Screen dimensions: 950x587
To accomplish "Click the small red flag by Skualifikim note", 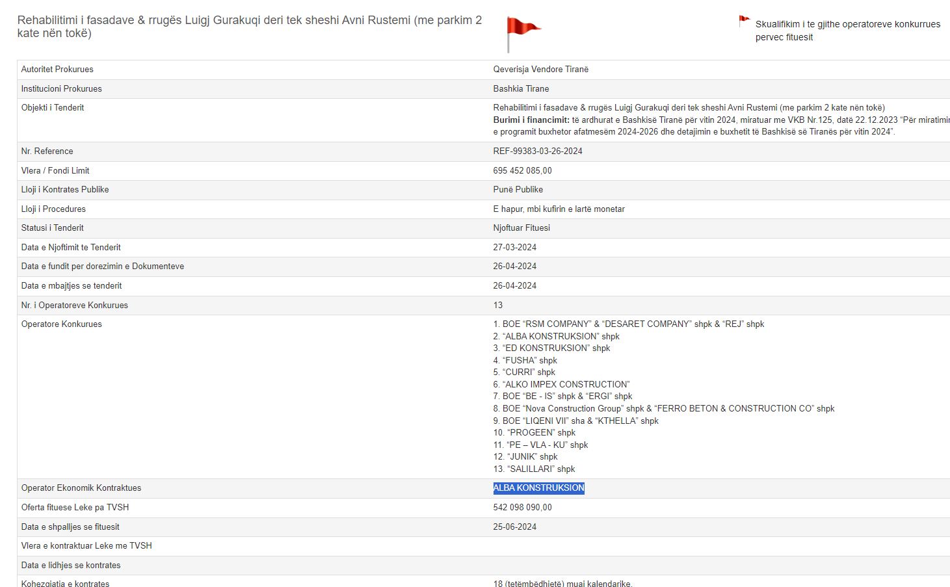I will tap(744, 21).
